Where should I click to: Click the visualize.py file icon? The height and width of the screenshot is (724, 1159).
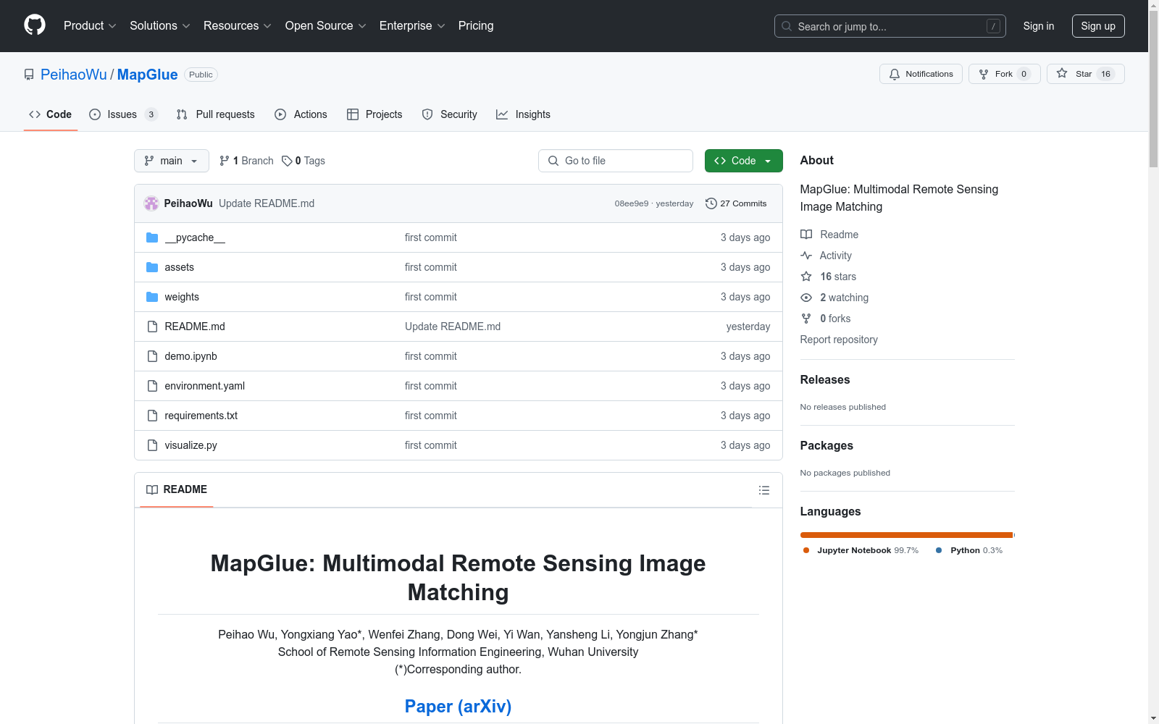(x=152, y=445)
